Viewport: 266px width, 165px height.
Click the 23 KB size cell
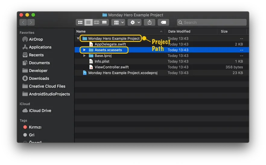(x=238, y=73)
